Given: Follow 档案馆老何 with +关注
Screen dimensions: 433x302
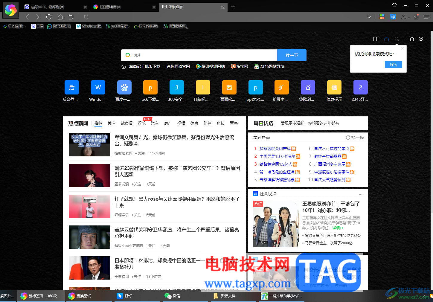Looking at the screenshot, I should pyautogui.click(x=140, y=153).
